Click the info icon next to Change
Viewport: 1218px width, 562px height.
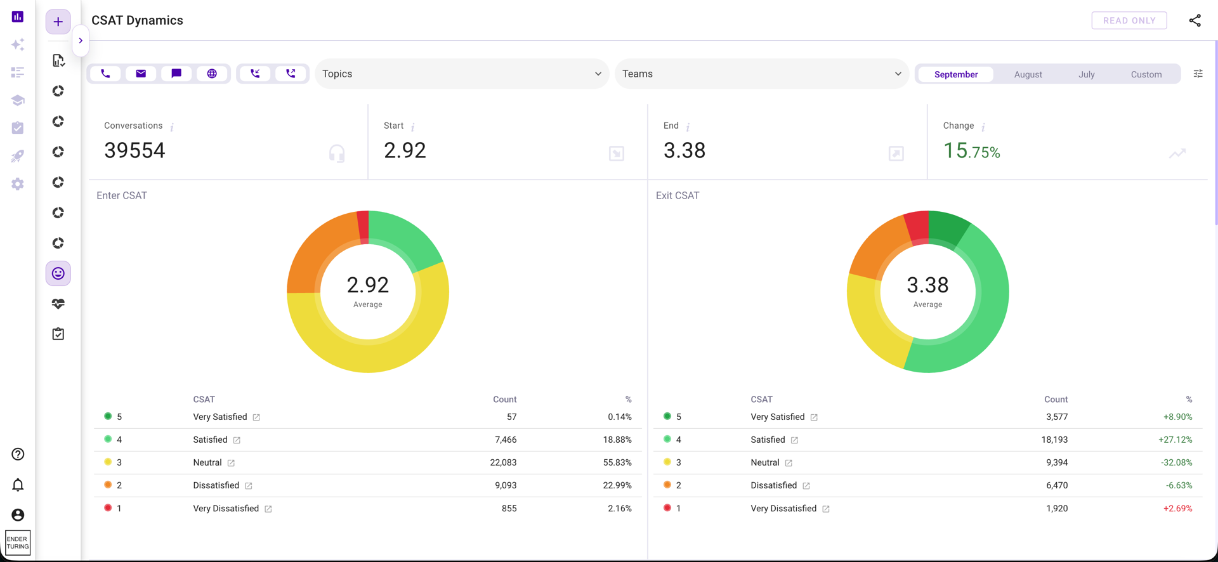click(x=983, y=127)
